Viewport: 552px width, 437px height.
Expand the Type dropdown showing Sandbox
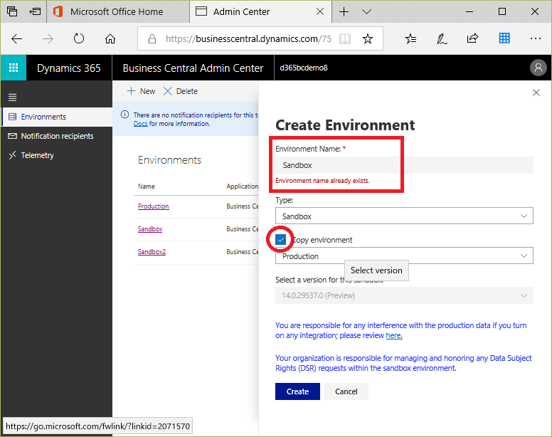click(x=404, y=216)
